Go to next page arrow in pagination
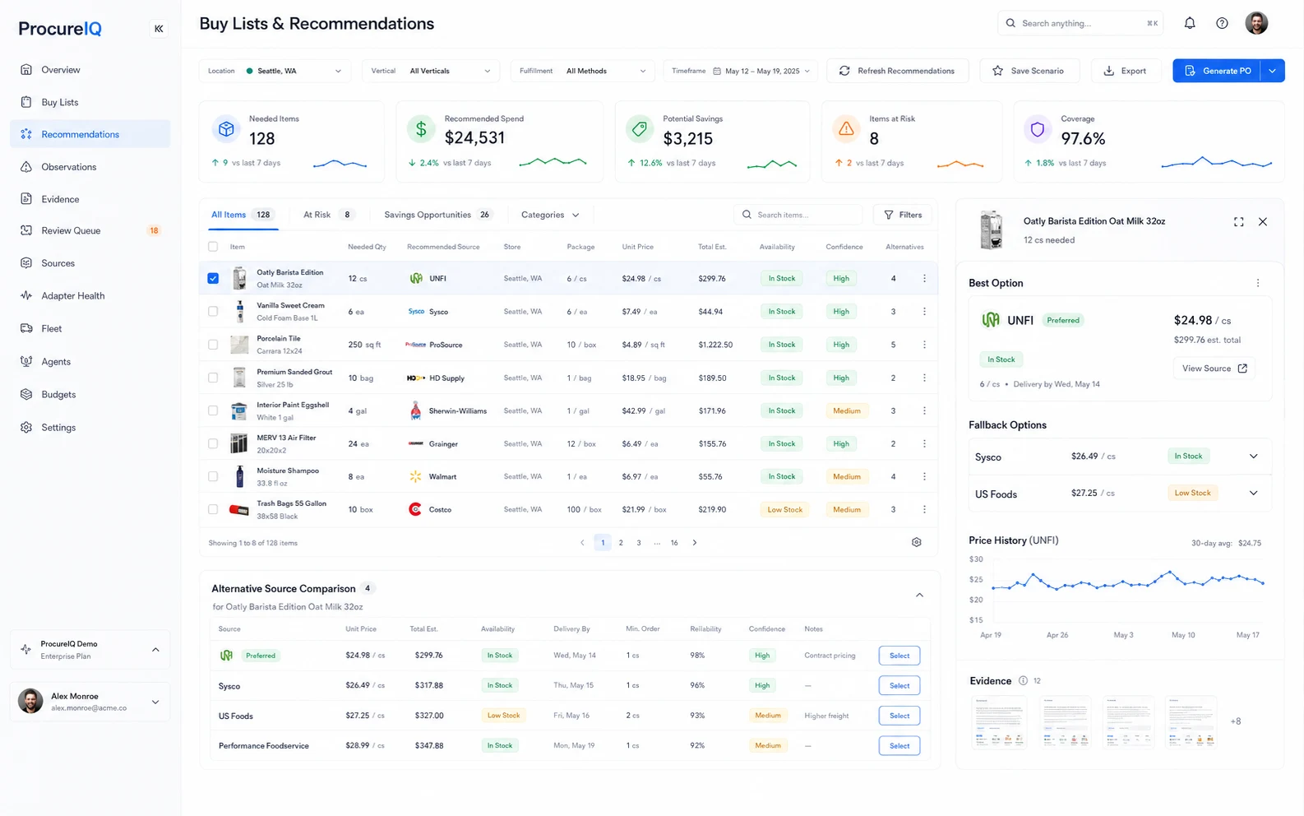This screenshot has height=816, width=1304. tap(695, 543)
